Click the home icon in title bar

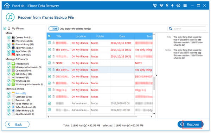pos(7,6)
